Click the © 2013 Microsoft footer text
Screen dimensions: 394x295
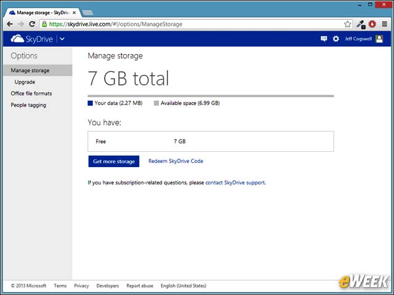(28, 286)
